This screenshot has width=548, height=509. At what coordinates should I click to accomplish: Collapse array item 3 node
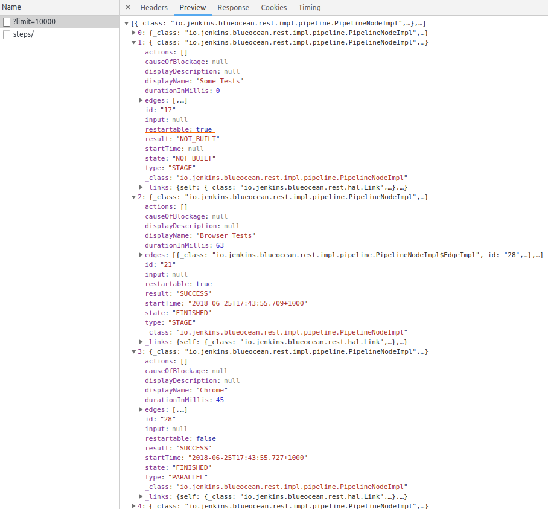click(x=134, y=351)
